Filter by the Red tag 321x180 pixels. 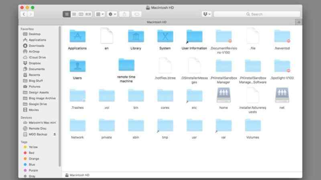[x=31, y=153]
